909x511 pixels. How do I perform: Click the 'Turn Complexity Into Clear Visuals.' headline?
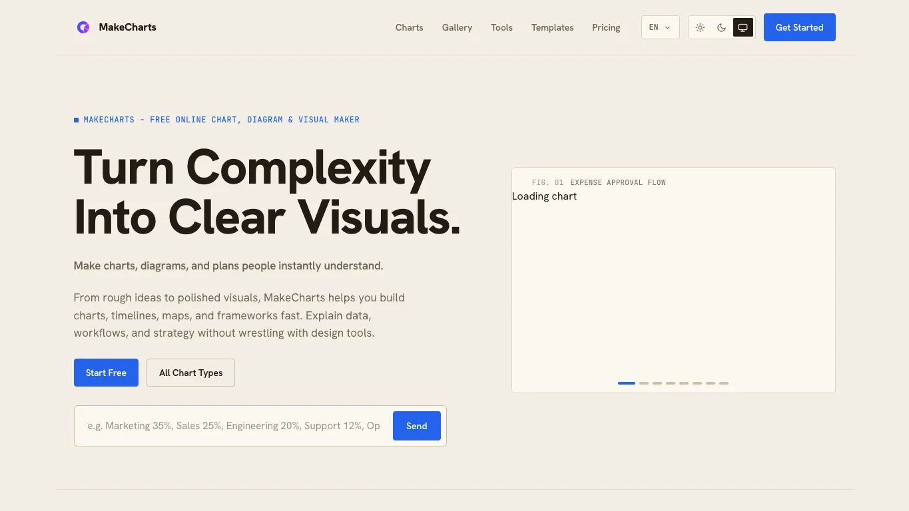(x=267, y=192)
